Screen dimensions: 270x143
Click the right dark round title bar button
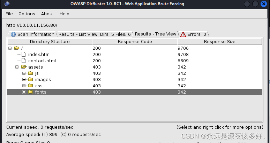point(255,4)
